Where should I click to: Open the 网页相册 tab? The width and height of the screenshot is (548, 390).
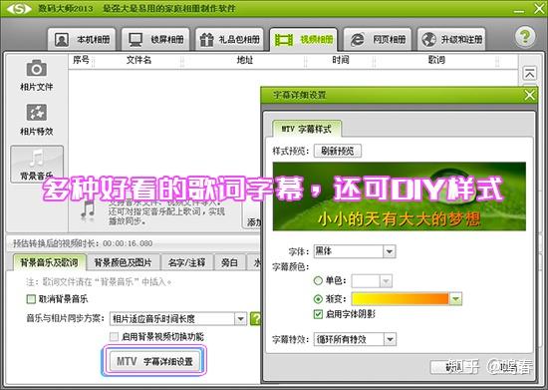tap(378, 39)
